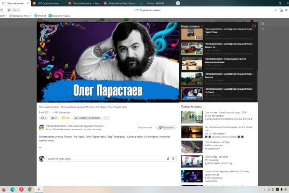Open the Звездный путь bookmark

(20, 16)
